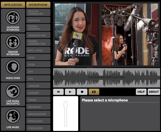Click within the audio waveform display
Screen dimensions: 161x132
click(106, 77)
